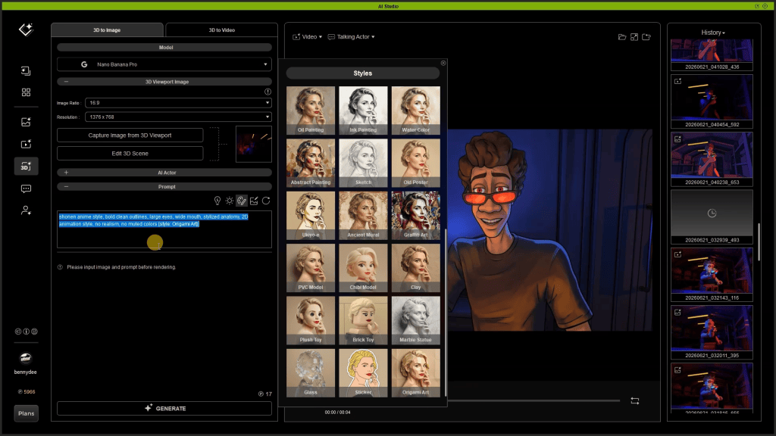
Task: Click the layered image sidebar icon
Action: 26,70
